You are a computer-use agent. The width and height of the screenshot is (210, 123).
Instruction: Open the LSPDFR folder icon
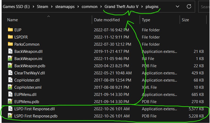coord(10,37)
